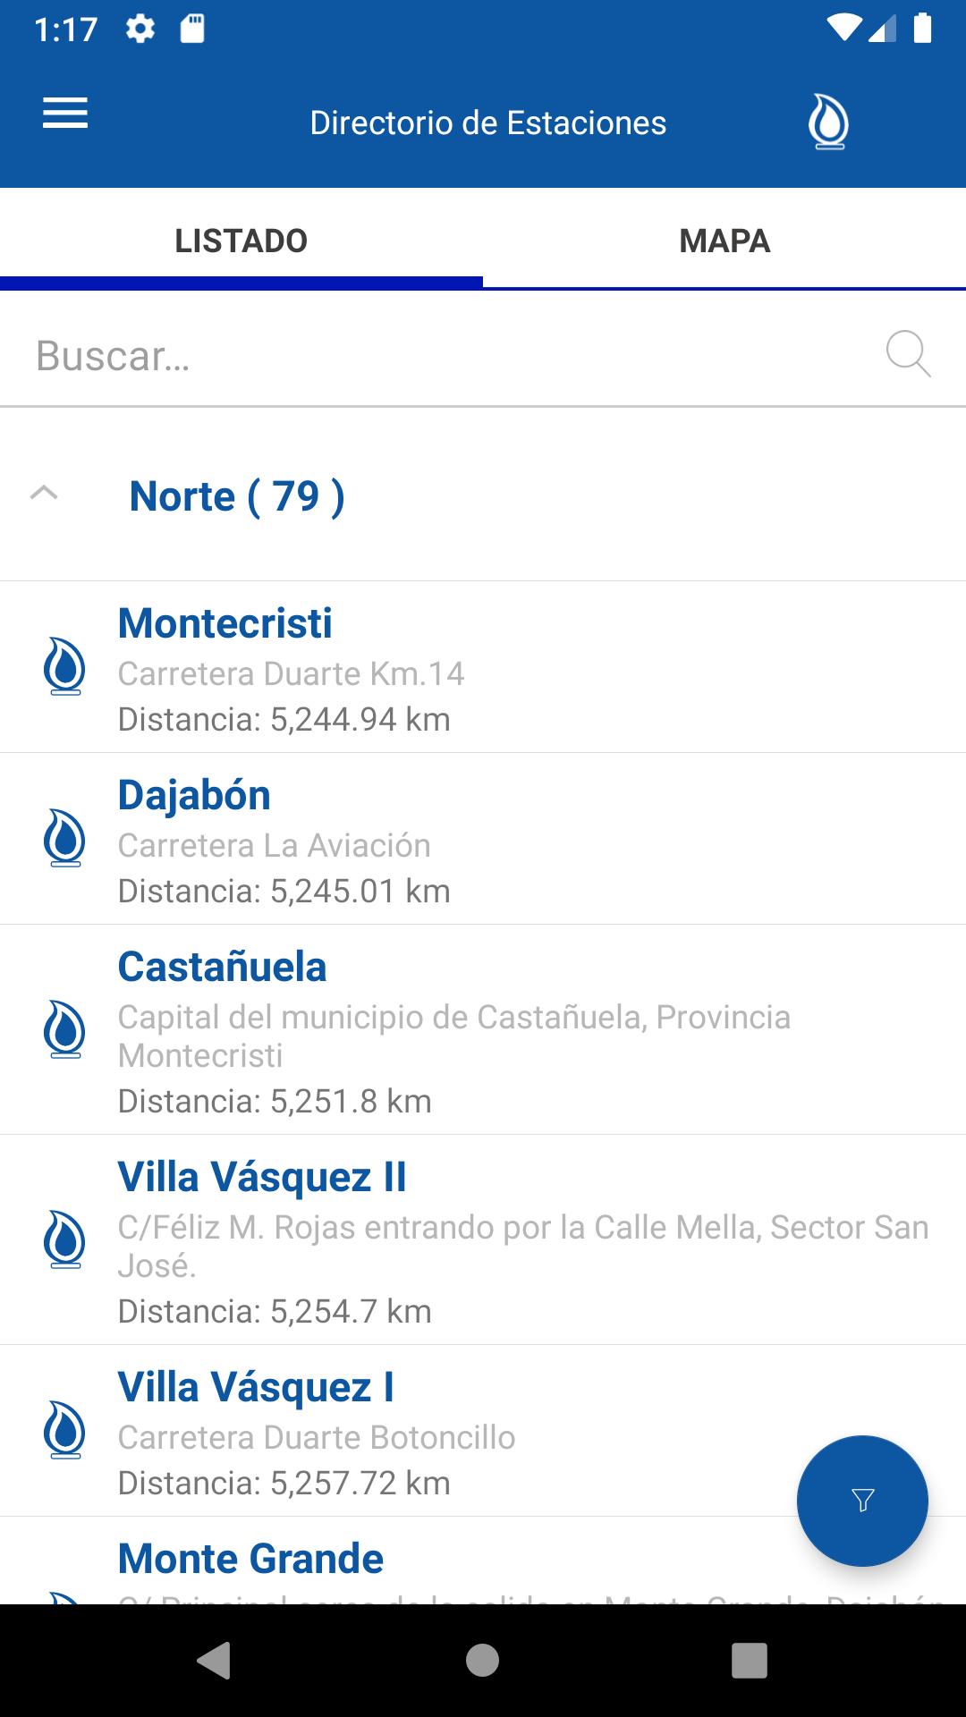The image size is (966, 1717).
Task: Open the filter floating button
Action: [862, 1500]
